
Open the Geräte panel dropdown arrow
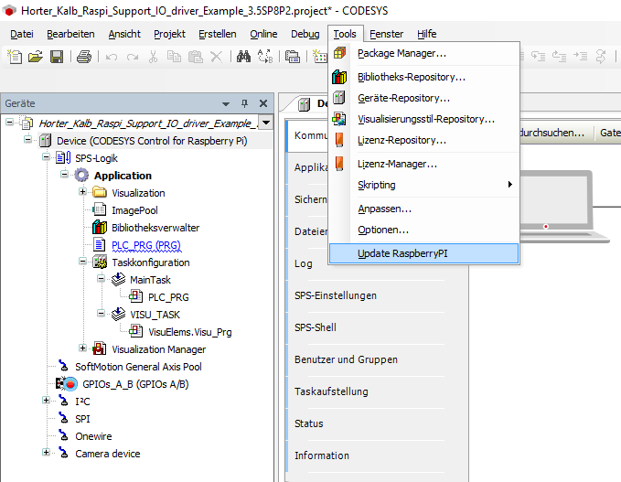[226, 104]
